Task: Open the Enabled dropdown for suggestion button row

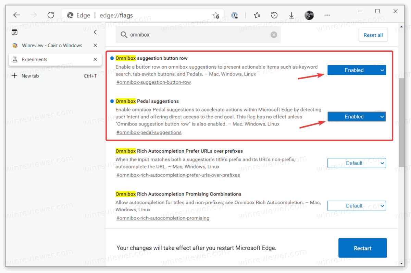Action: coord(357,70)
